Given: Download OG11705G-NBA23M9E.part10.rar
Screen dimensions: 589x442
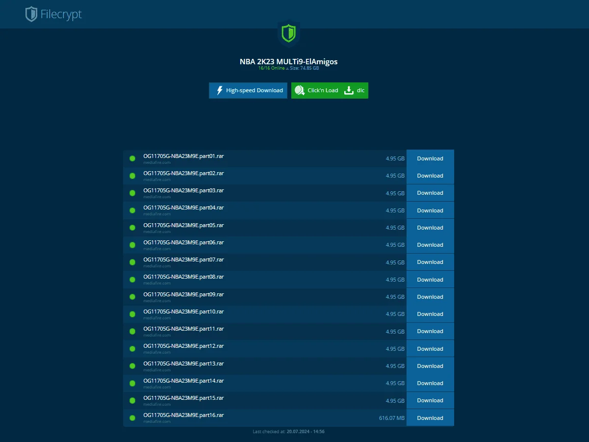Looking at the screenshot, I should tap(430, 314).
